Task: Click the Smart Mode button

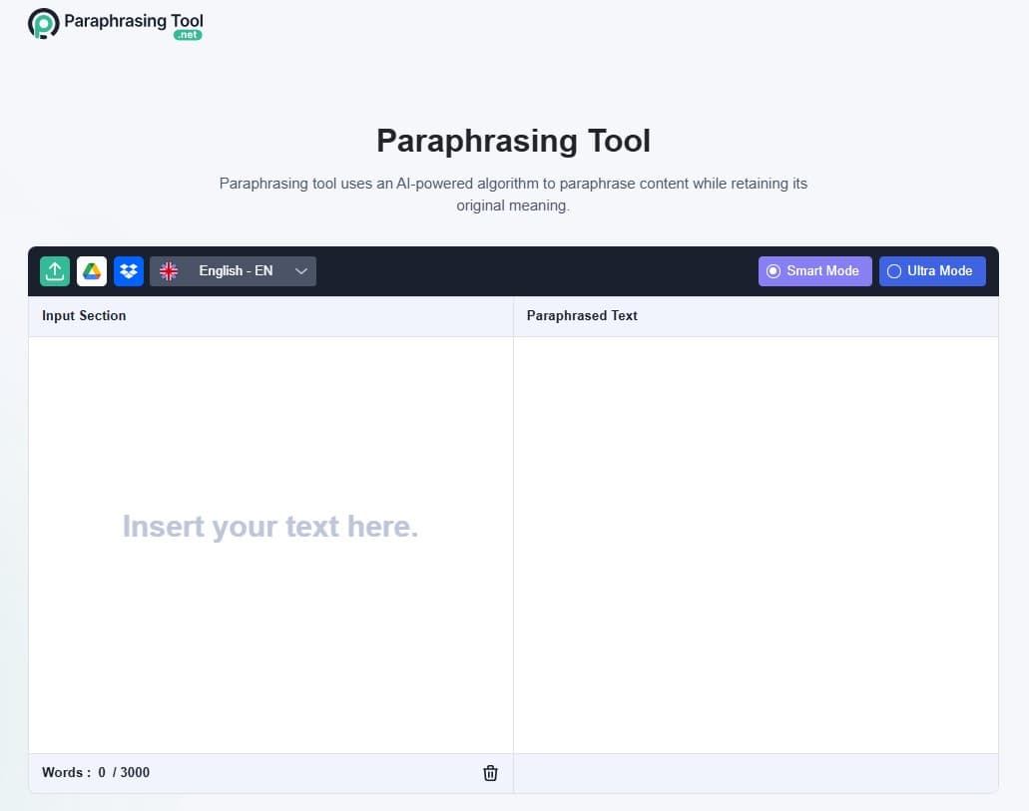Action: click(814, 270)
